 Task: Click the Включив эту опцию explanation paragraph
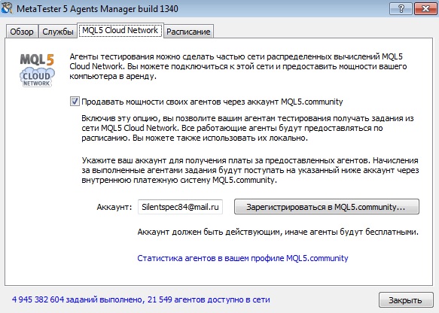[x=248, y=128]
